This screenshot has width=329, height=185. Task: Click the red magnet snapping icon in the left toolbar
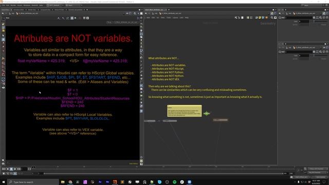(3, 75)
